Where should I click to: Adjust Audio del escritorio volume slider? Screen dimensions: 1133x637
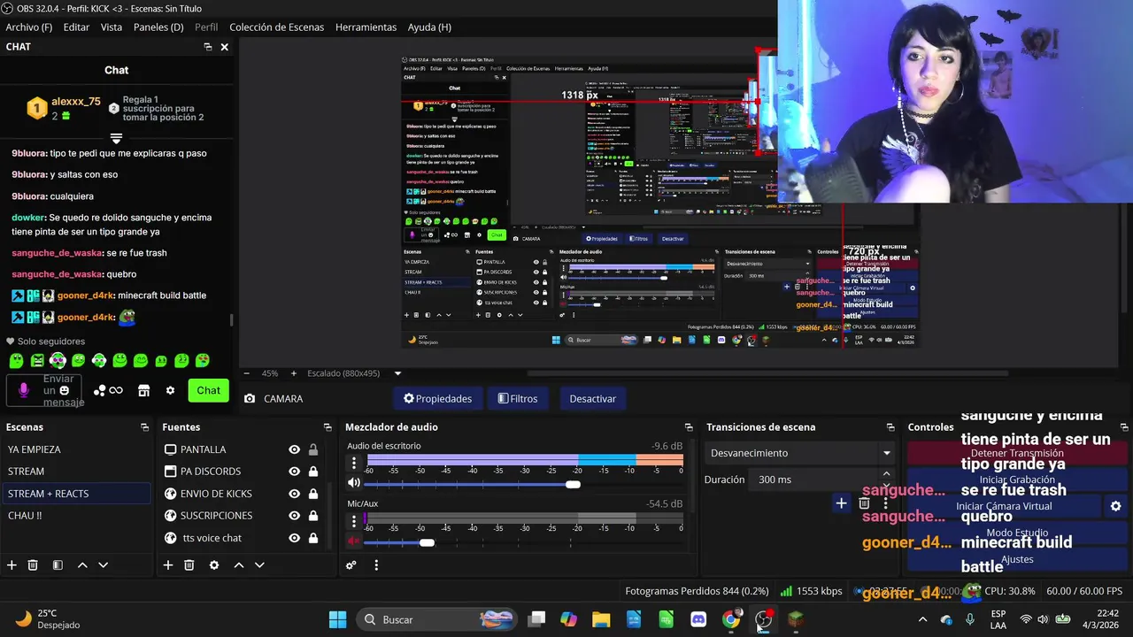point(574,484)
